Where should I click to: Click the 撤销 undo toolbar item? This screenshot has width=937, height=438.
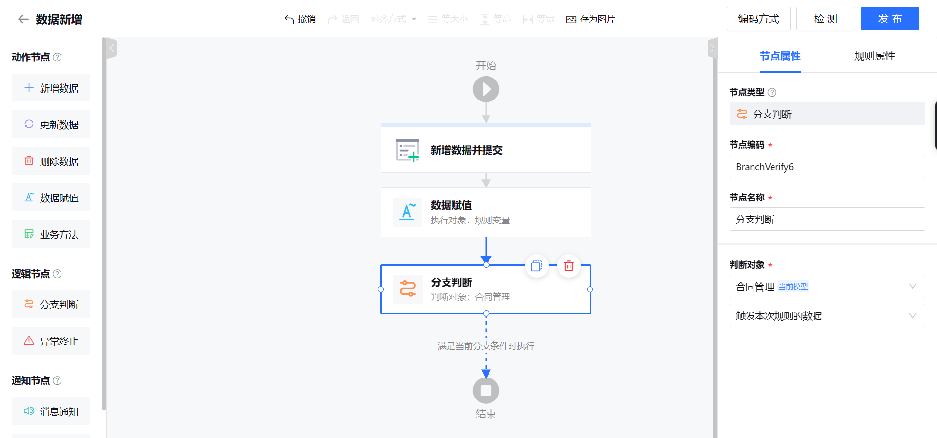click(x=300, y=19)
